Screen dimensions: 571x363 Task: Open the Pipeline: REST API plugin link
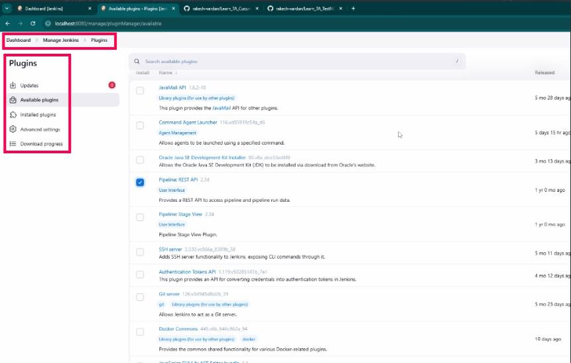pyautogui.click(x=178, y=180)
